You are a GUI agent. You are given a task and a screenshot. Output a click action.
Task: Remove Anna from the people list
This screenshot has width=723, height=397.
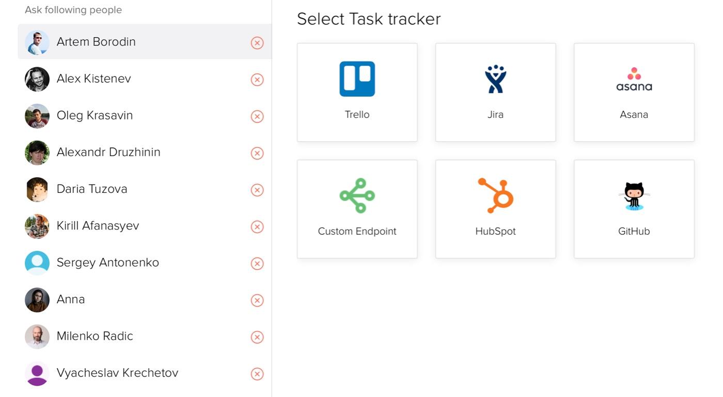(257, 300)
